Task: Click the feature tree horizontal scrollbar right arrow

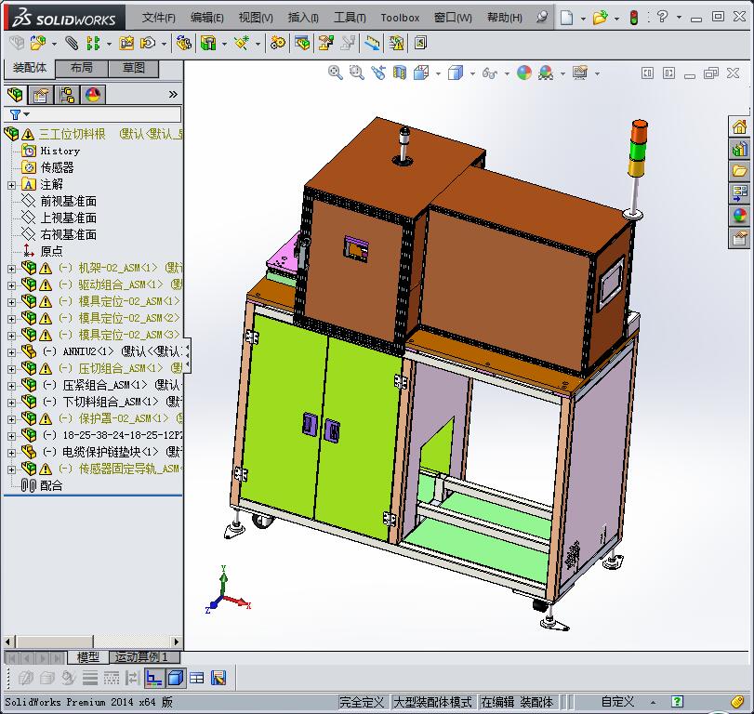Action: click(x=176, y=641)
